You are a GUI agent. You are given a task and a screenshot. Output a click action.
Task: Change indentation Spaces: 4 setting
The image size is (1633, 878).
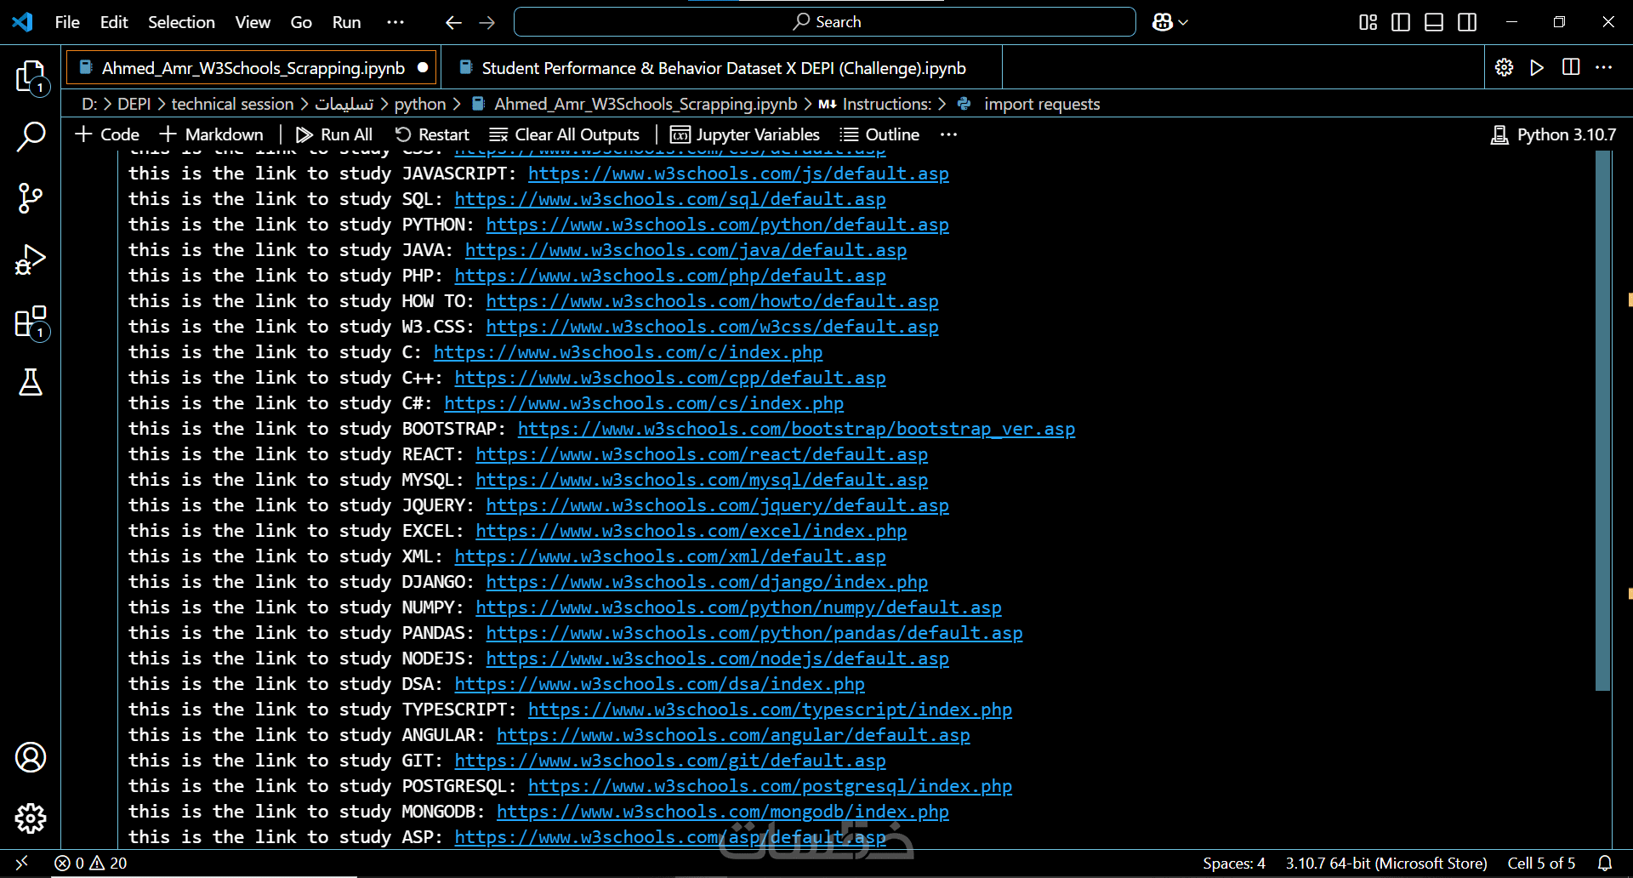[1234, 863]
